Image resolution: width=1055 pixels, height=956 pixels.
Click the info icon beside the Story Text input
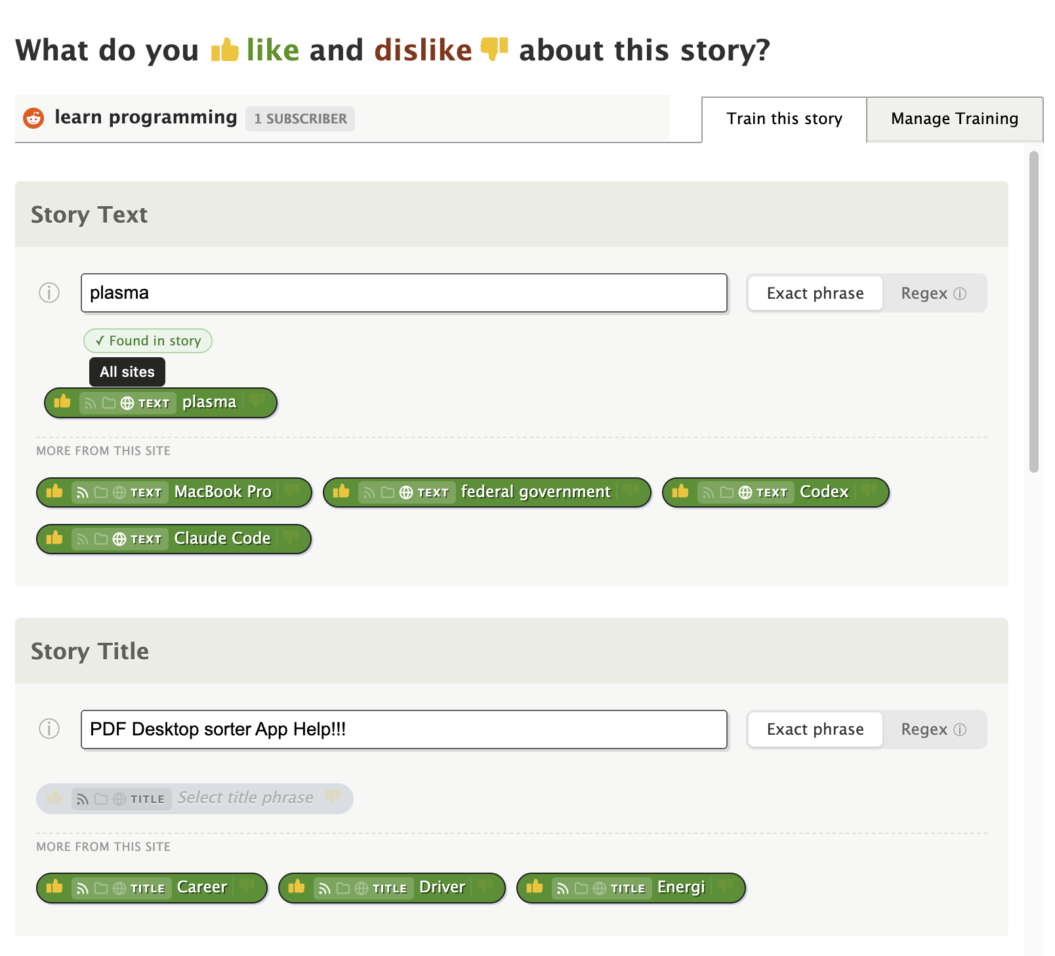tap(49, 293)
